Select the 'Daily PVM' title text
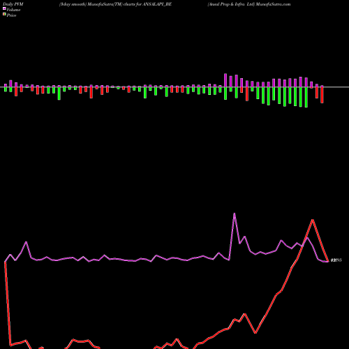This screenshot has width=349, height=349. point(13,4)
